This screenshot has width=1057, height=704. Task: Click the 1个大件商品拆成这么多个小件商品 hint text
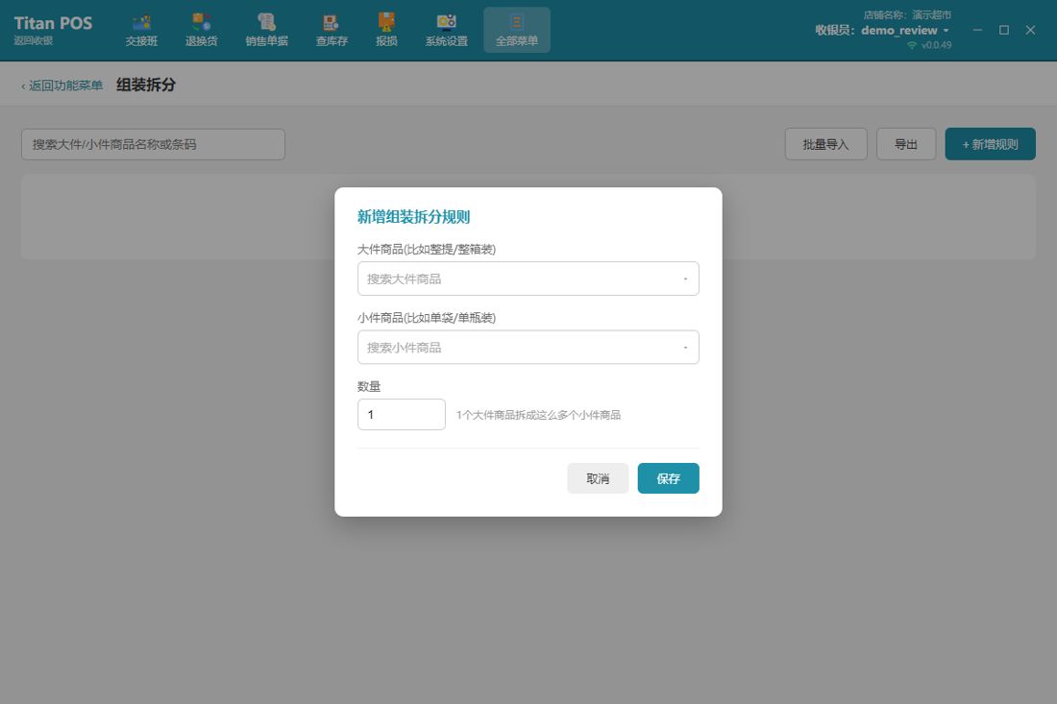click(539, 415)
